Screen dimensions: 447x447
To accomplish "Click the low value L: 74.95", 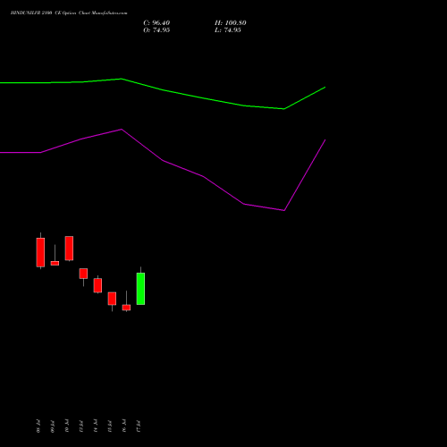I will click(228, 30).
